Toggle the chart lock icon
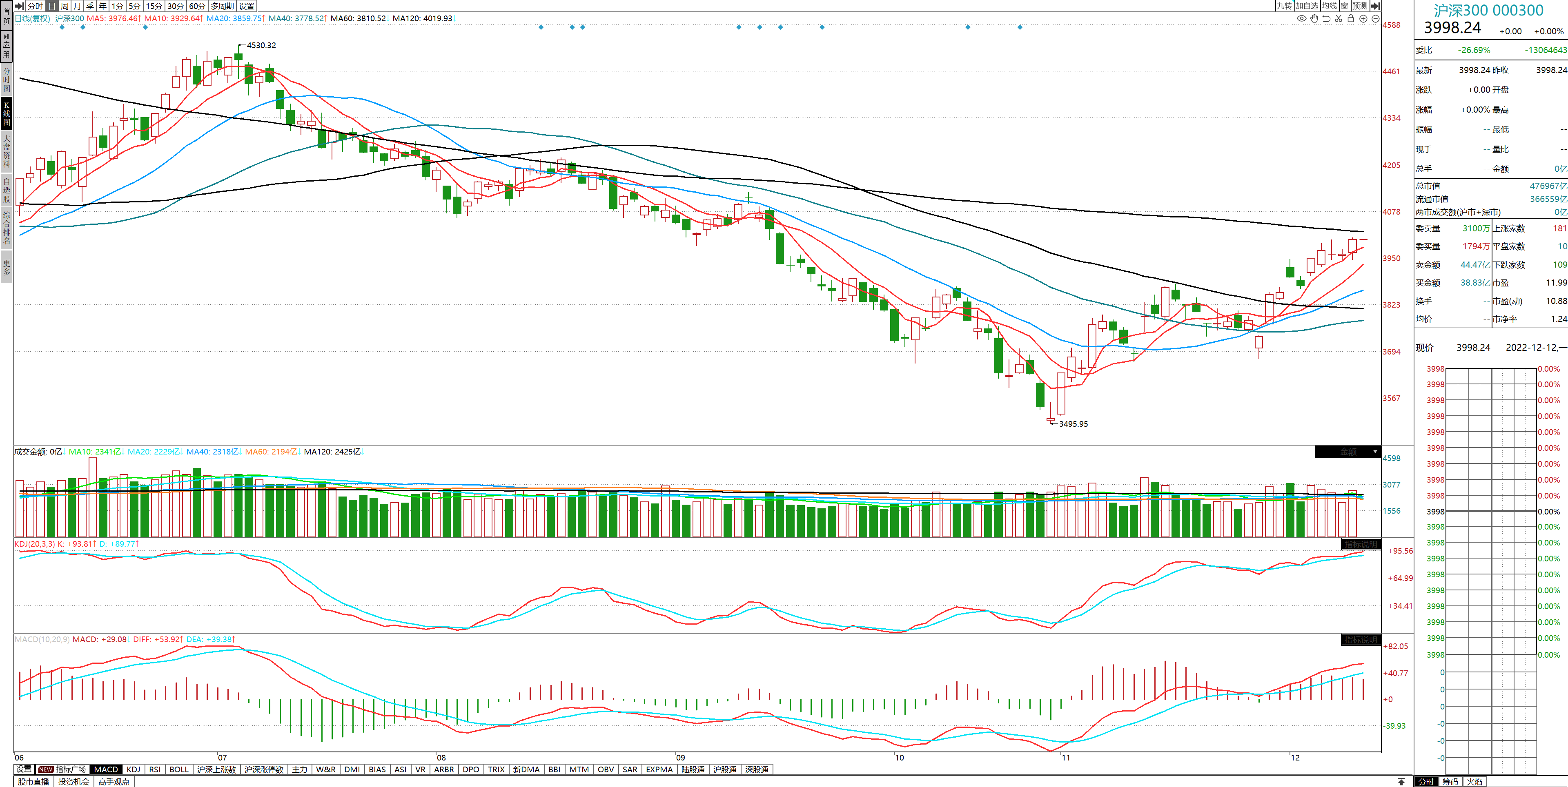 1351,18
